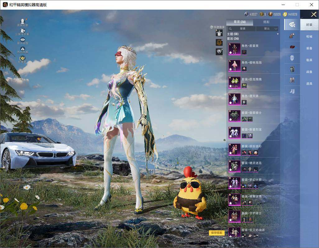
Task: Select the helmet and headwear category icon
Action: pyautogui.click(x=292, y=36)
